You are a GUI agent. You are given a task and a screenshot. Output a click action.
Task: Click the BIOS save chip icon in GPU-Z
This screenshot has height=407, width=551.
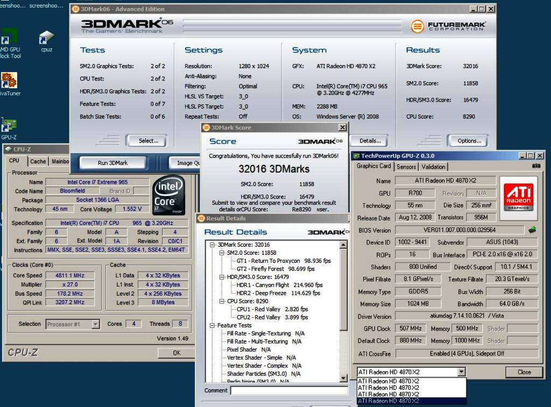click(532, 230)
